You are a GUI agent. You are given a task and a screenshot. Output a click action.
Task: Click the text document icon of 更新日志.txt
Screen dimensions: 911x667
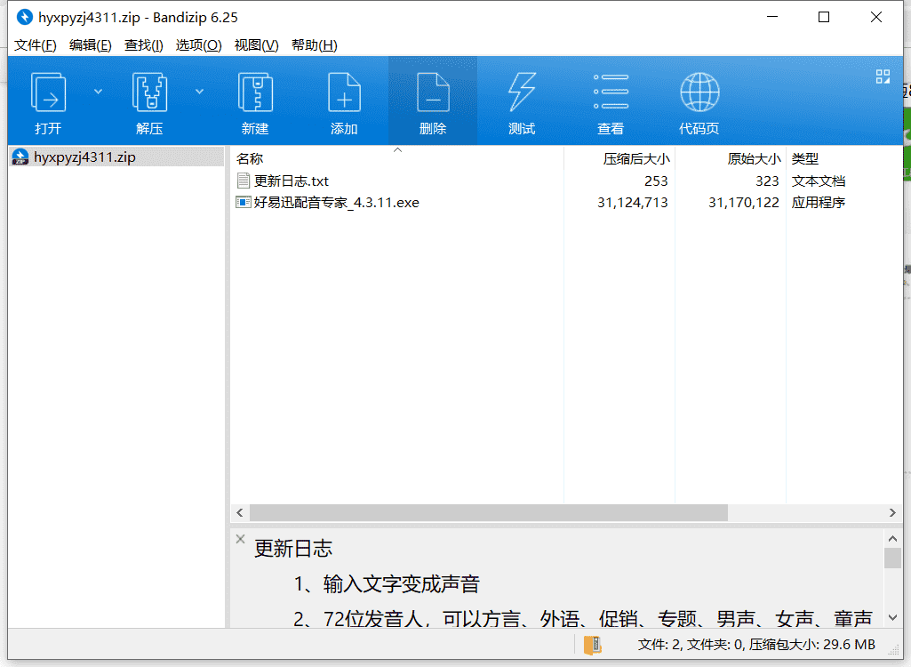click(244, 181)
